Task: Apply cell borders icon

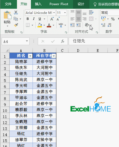Action: click(x=28, y=25)
